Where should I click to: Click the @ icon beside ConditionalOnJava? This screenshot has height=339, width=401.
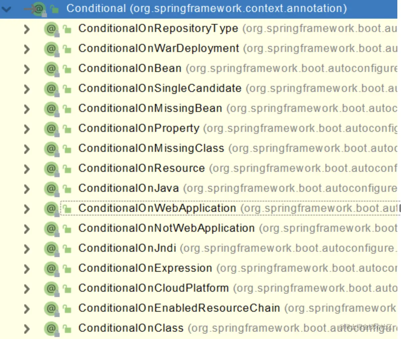52,189
